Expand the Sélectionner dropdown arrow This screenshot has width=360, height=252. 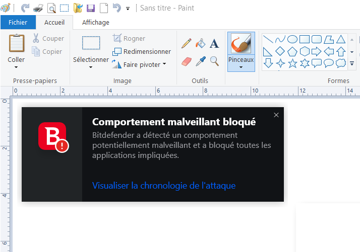(x=91, y=67)
